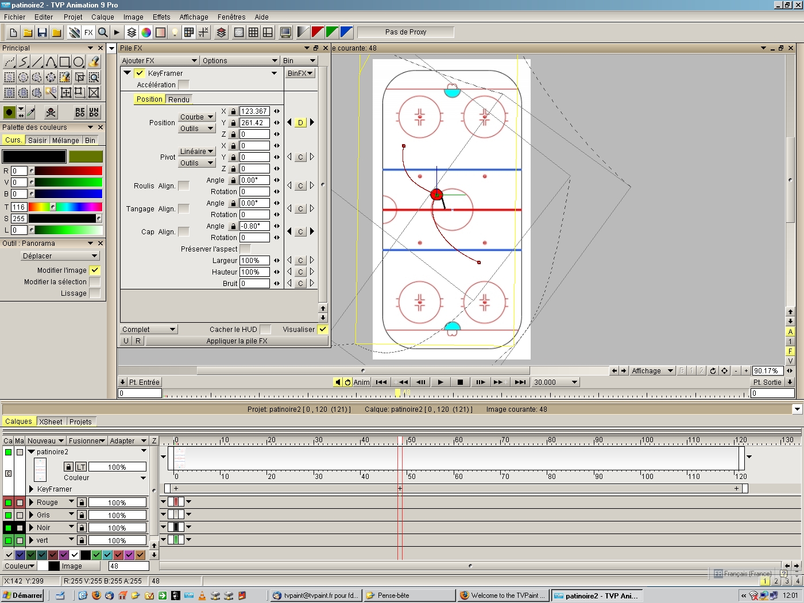Expand the Rouge layer triangle

tap(32, 502)
